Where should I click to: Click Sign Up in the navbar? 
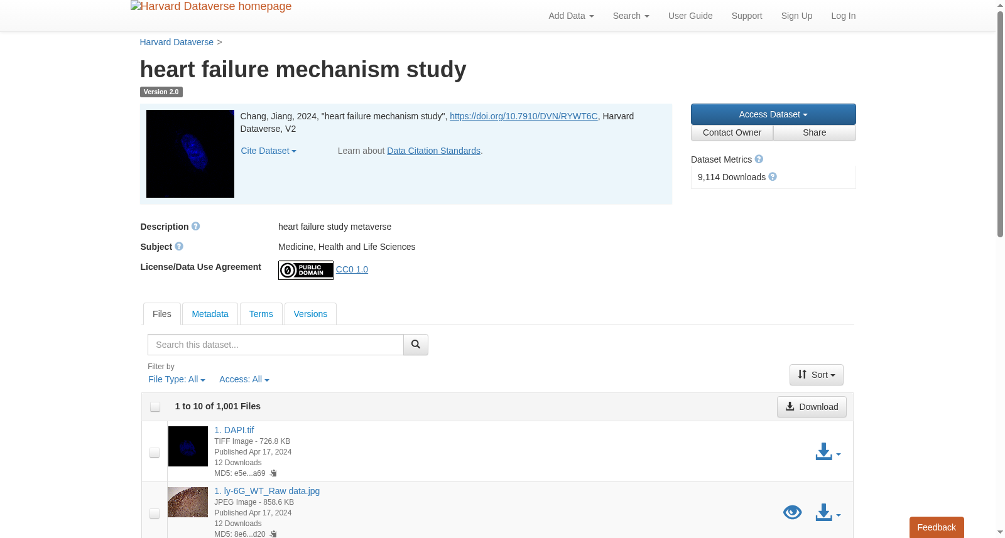tap(796, 16)
